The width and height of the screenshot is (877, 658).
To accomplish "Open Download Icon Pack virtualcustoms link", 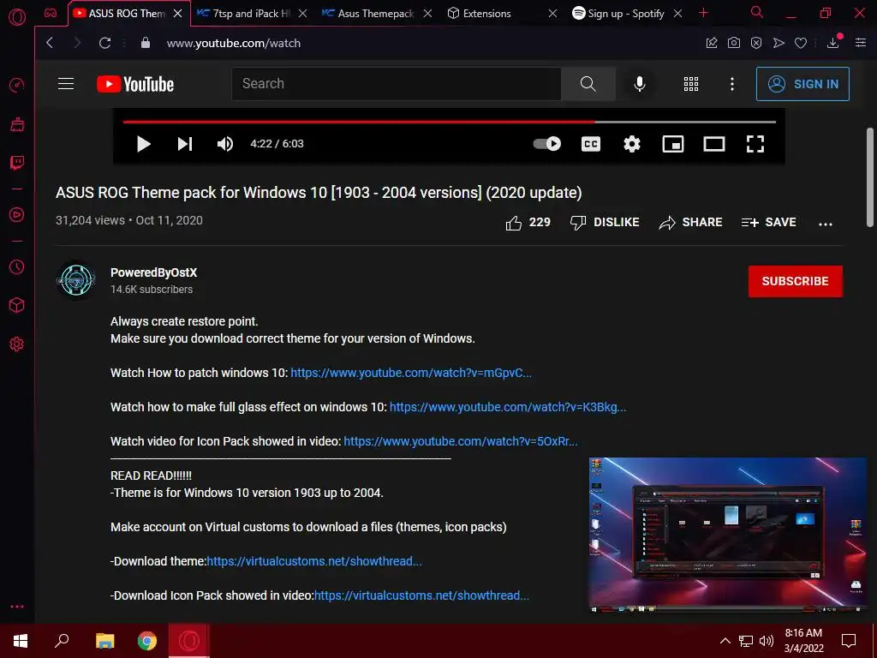I will click(x=421, y=595).
